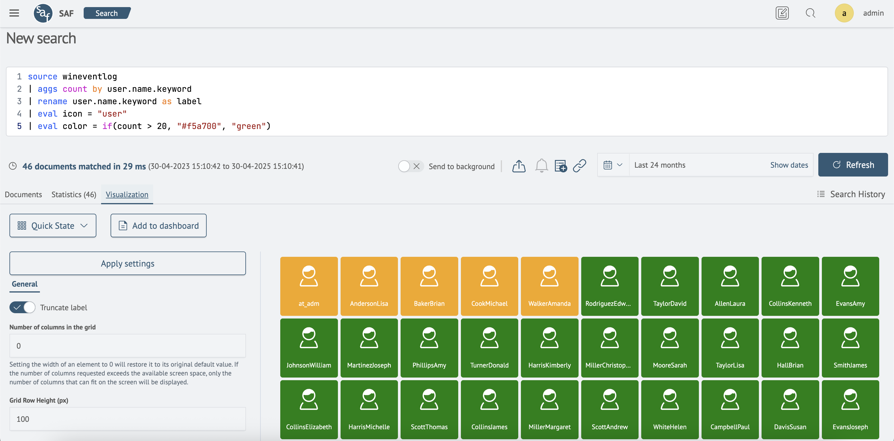This screenshot has height=441, width=894.
Task: Open Search History link
Action: tap(857, 194)
